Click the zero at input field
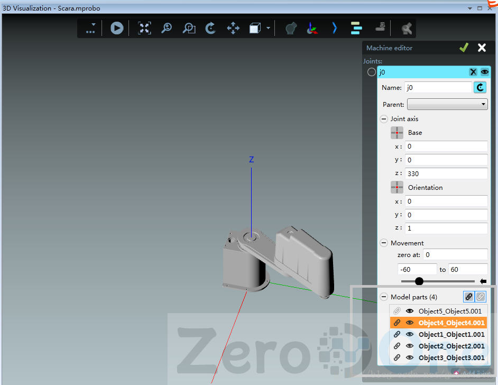Image resolution: width=498 pixels, height=385 pixels. click(455, 254)
